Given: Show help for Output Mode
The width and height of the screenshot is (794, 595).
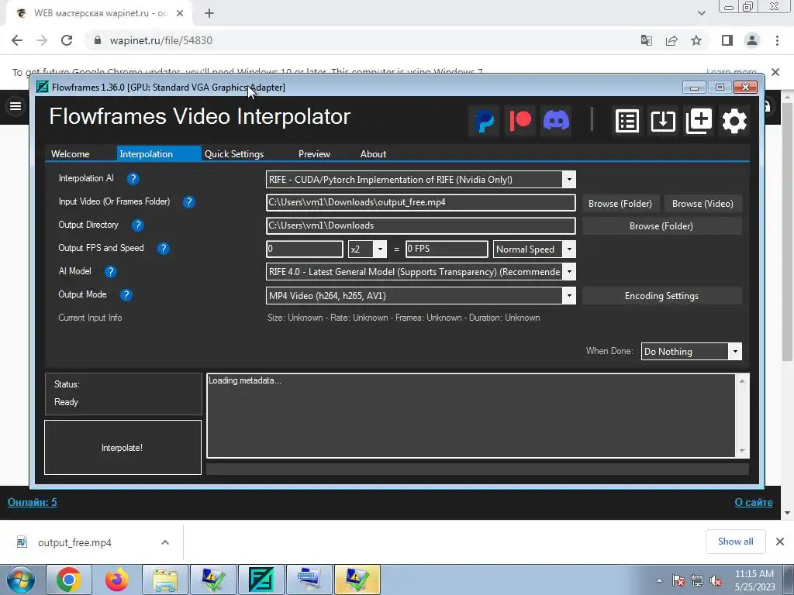Looking at the screenshot, I should (126, 295).
